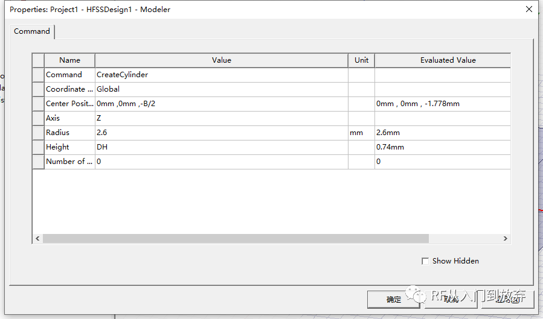Select the Value column header
Screen dimensions: 543x319
pos(222,60)
